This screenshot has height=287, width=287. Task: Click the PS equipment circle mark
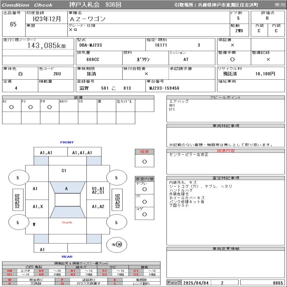tap(30, 107)
